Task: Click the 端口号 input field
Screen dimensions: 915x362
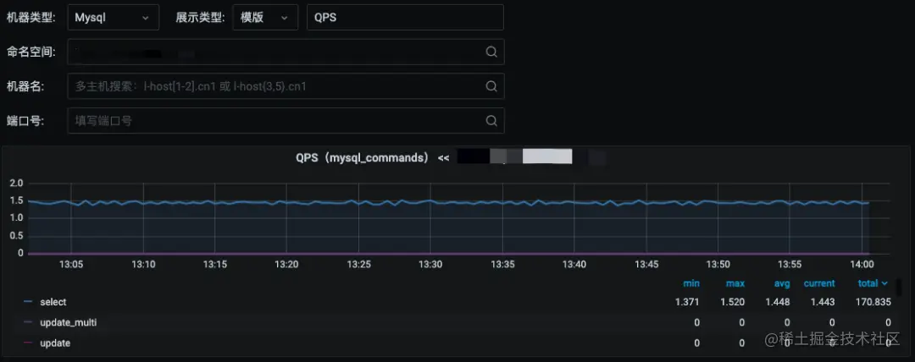Action: pos(286,121)
